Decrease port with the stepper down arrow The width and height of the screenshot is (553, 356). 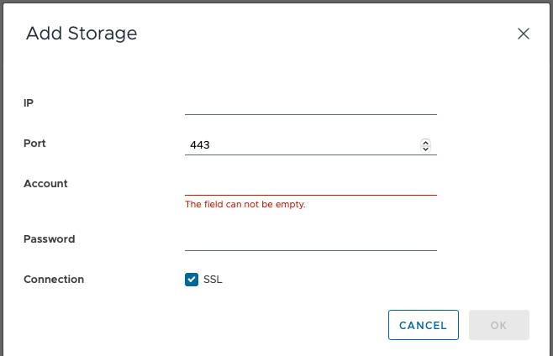[x=425, y=149]
